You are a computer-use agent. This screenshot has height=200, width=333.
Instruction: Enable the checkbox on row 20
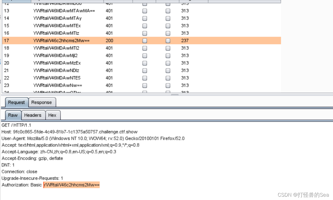coord(144,63)
